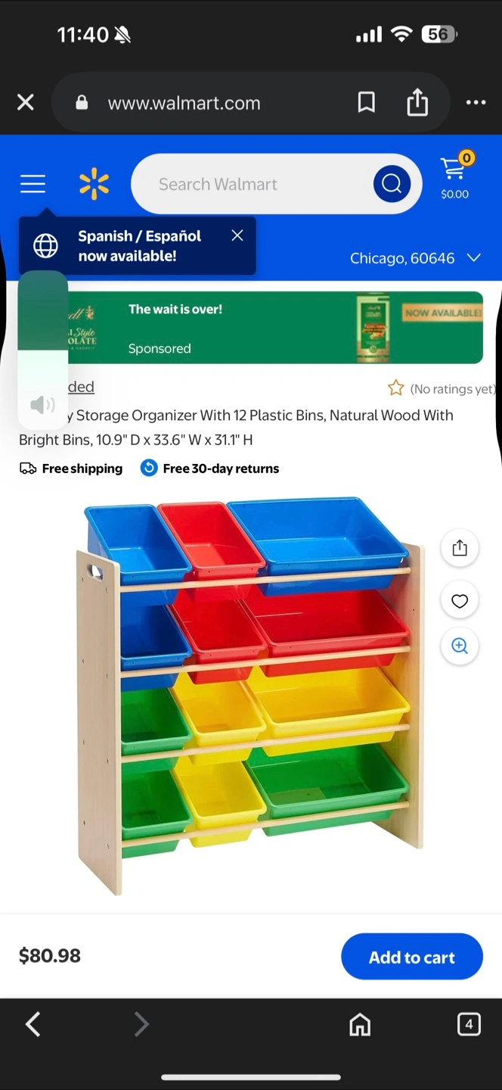Bookmark this page in the browser bar
The image size is (502, 1090).
[x=367, y=102]
